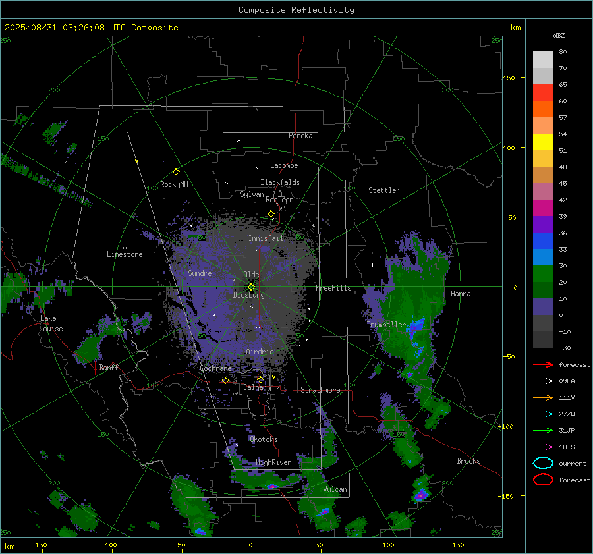Click the Olds town label
This screenshot has width=593, height=554.
coord(251,275)
